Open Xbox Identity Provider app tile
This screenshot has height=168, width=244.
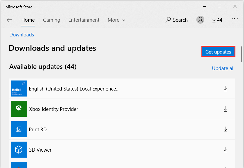click(19, 109)
